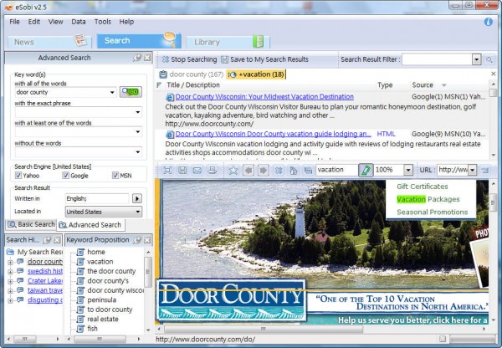The width and height of the screenshot is (502, 348).
Task: Switch to the Basic Search tab
Action: click(31, 224)
